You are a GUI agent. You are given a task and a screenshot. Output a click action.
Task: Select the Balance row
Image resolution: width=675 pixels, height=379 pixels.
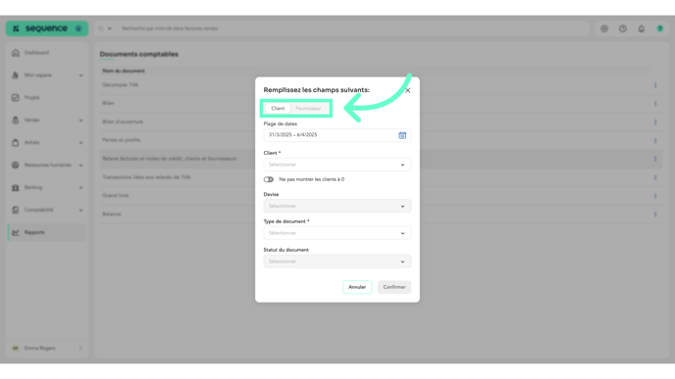click(381, 214)
